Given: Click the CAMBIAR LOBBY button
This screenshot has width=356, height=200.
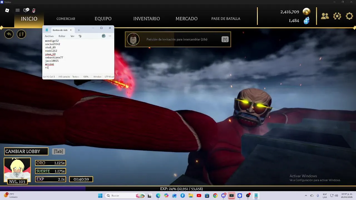Looking at the screenshot, I should tap(26, 151).
